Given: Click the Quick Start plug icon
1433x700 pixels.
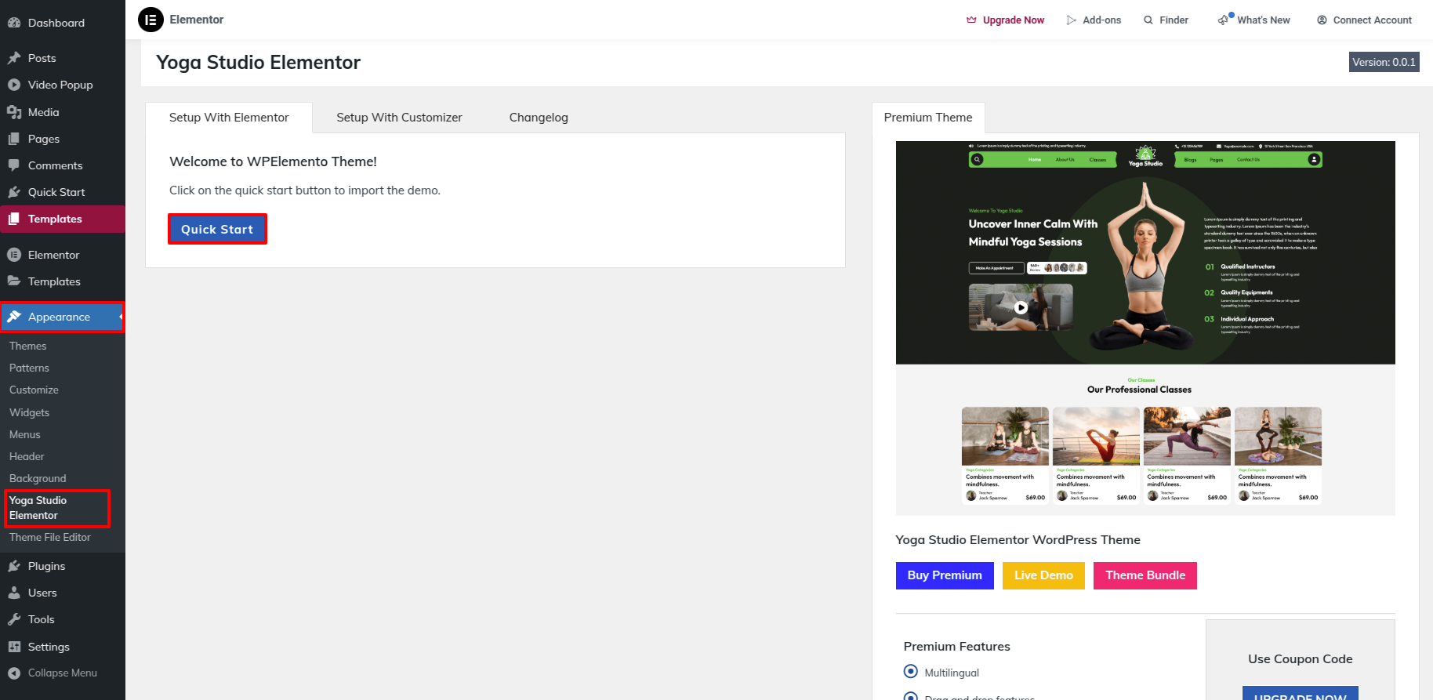Looking at the screenshot, I should [x=14, y=192].
